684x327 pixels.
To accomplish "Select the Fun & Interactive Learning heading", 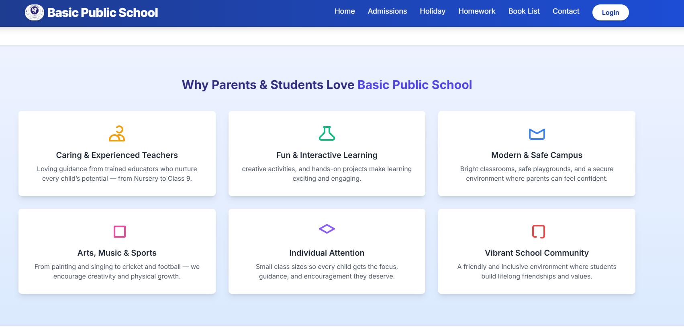I will click(327, 155).
